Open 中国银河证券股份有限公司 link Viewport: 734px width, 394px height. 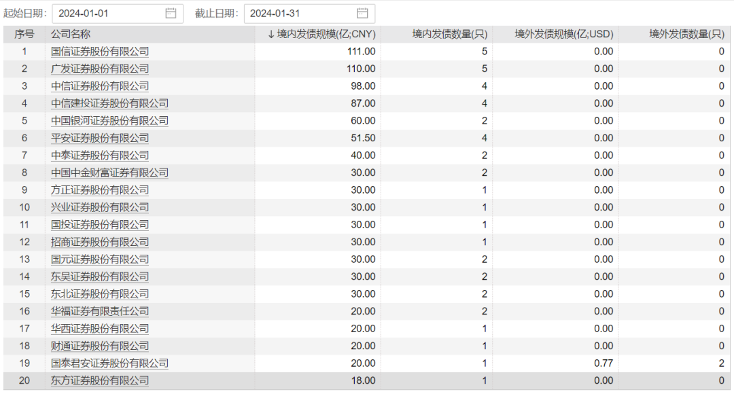pos(109,121)
